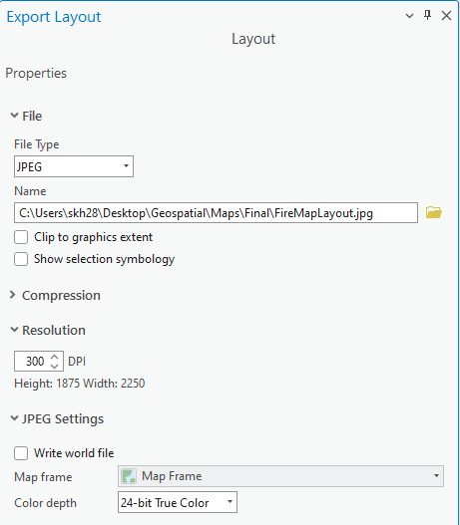Close the Export Layout pane
This screenshot has height=525, width=460.
(x=446, y=15)
